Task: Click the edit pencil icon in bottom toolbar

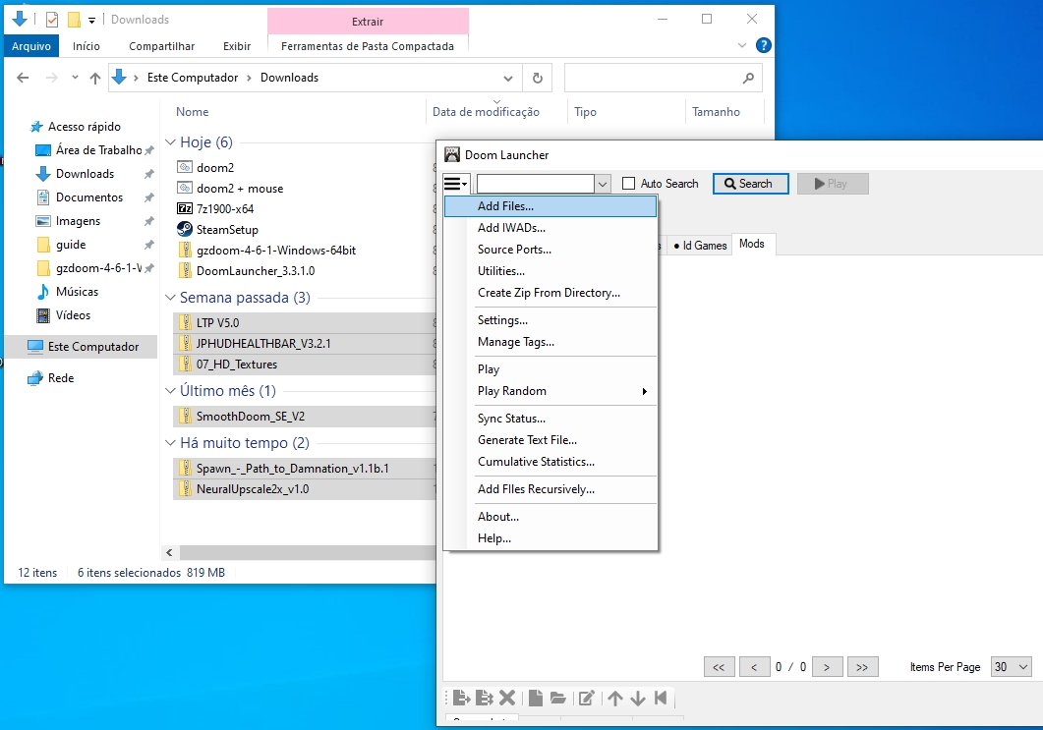Action: [586, 699]
